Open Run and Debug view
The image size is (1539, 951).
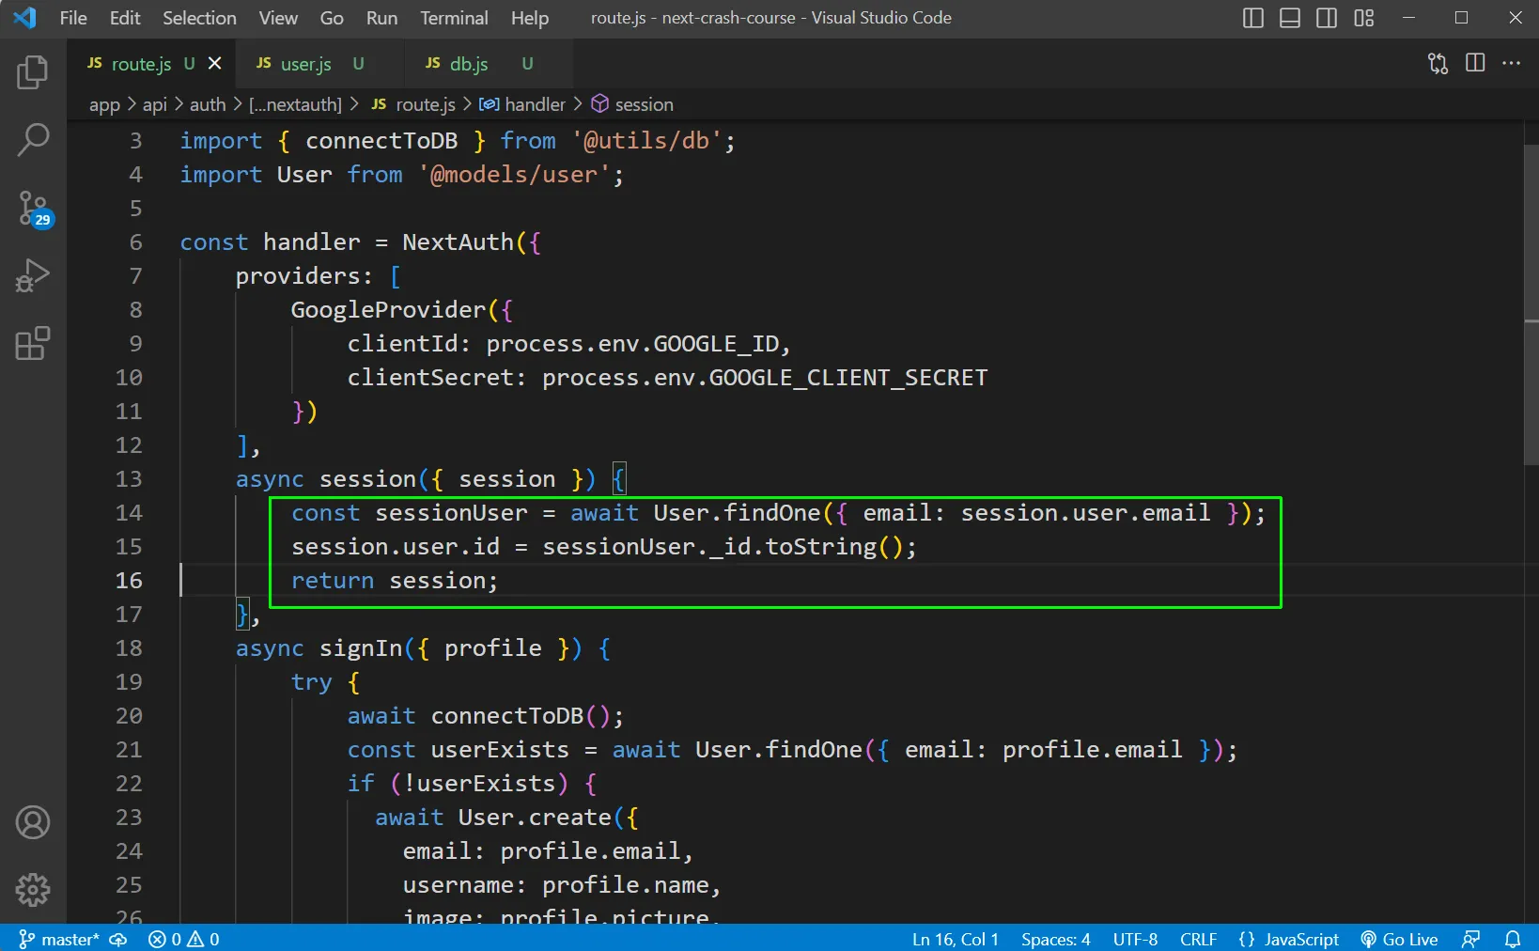[x=33, y=276]
